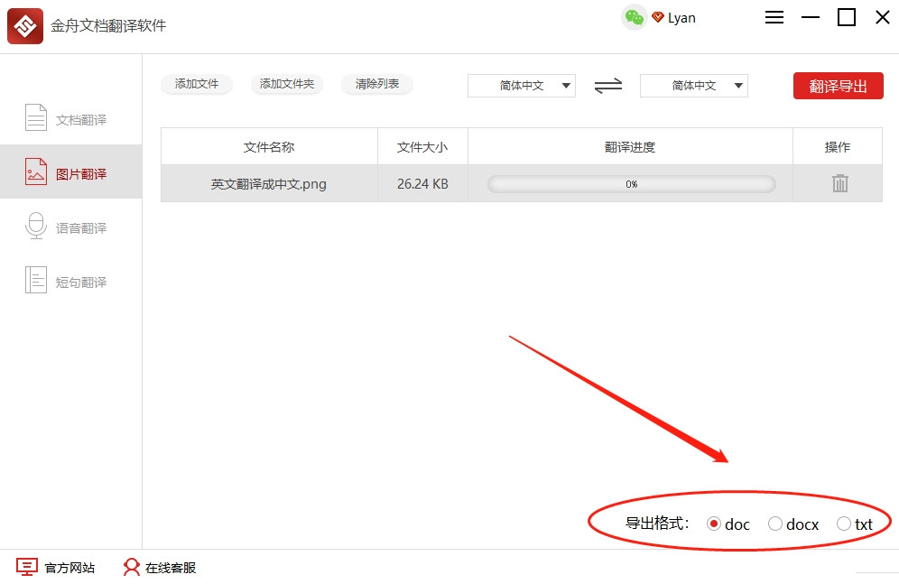This screenshot has width=899, height=584.
Task: Switch to 文档翻译 document translation tab
Action: coord(70,119)
